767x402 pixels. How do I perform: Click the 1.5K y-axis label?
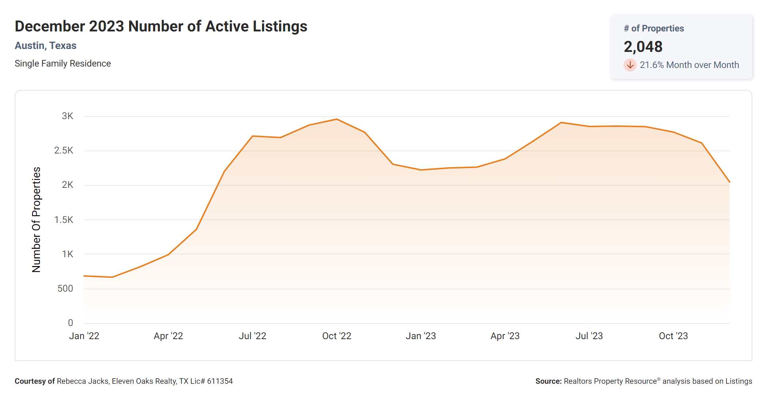pos(64,220)
